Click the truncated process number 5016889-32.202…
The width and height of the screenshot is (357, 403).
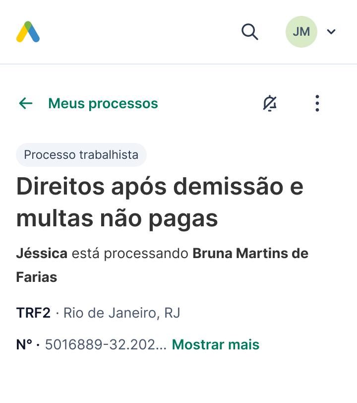point(106,344)
